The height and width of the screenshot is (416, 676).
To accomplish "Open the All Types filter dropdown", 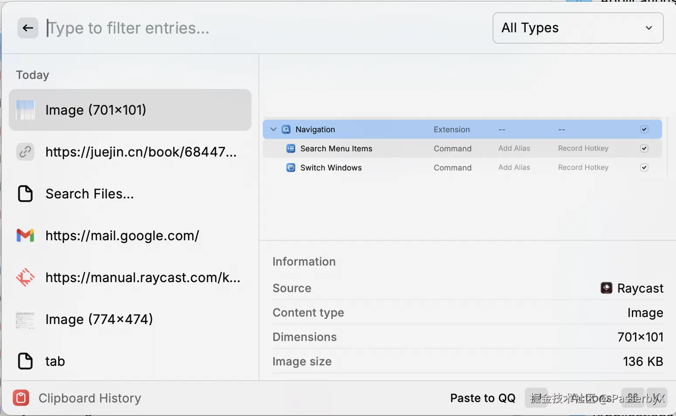I will coord(578,28).
